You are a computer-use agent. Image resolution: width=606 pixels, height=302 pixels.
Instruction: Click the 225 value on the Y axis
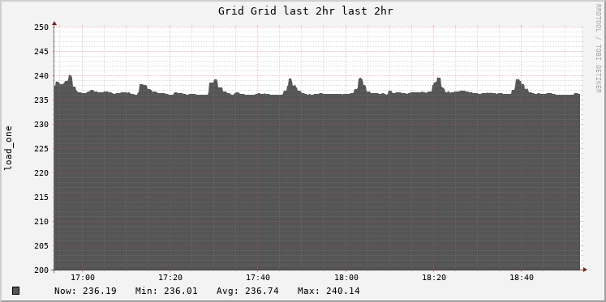(x=41, y=148)
